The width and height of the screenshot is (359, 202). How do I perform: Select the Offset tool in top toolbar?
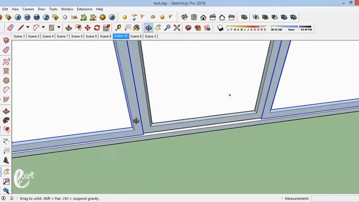[78, 27]
